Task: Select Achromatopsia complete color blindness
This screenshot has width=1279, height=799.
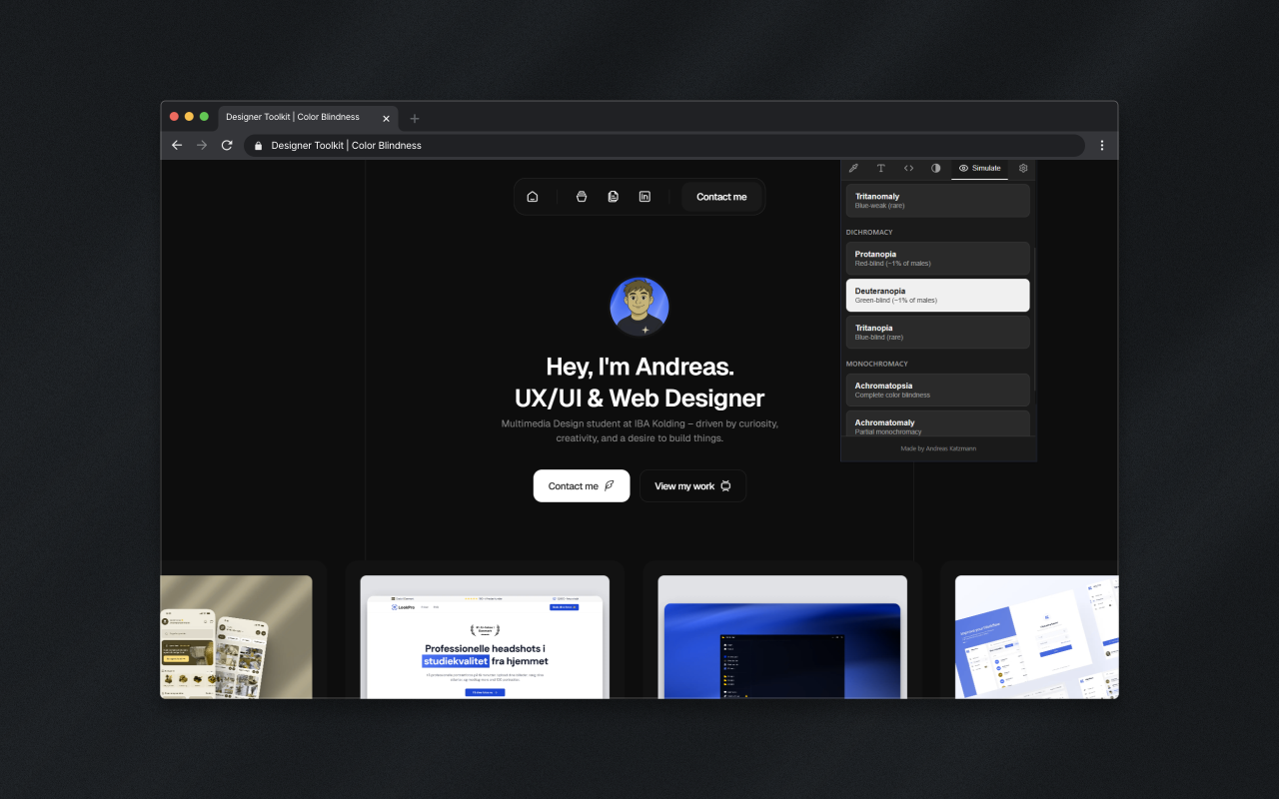Action: [x=937, y=389]
